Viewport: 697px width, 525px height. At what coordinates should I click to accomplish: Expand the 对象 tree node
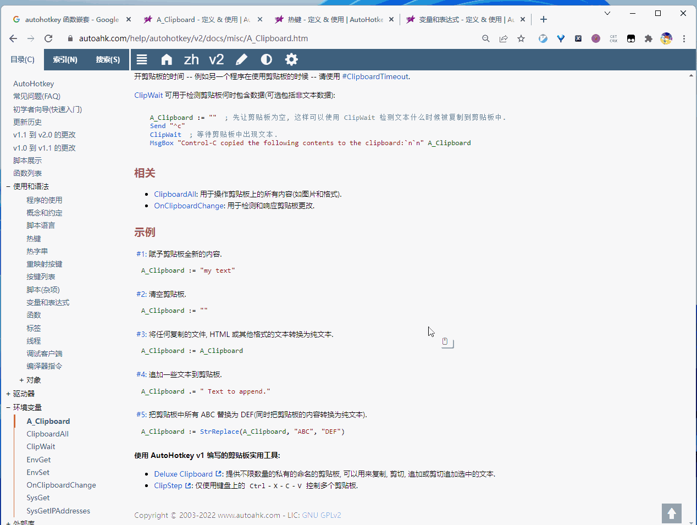tap(21, 380)
